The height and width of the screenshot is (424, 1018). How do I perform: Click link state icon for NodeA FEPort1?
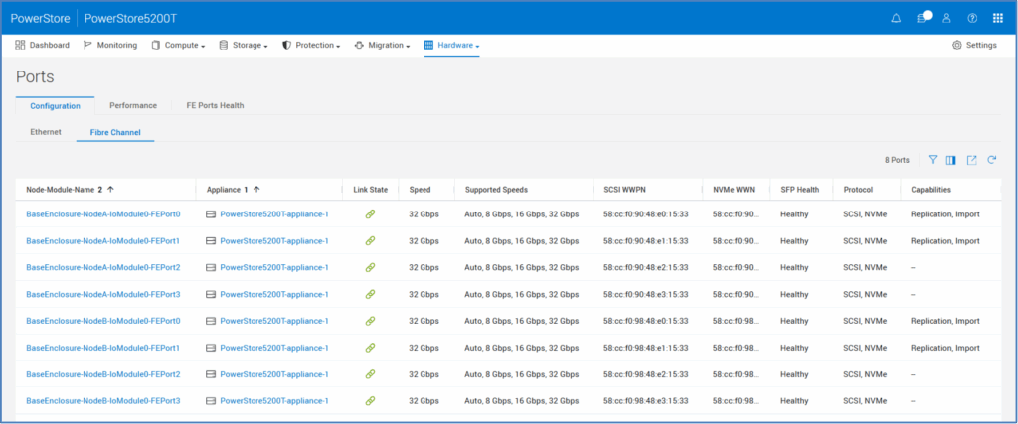click(x=370, y=241)
